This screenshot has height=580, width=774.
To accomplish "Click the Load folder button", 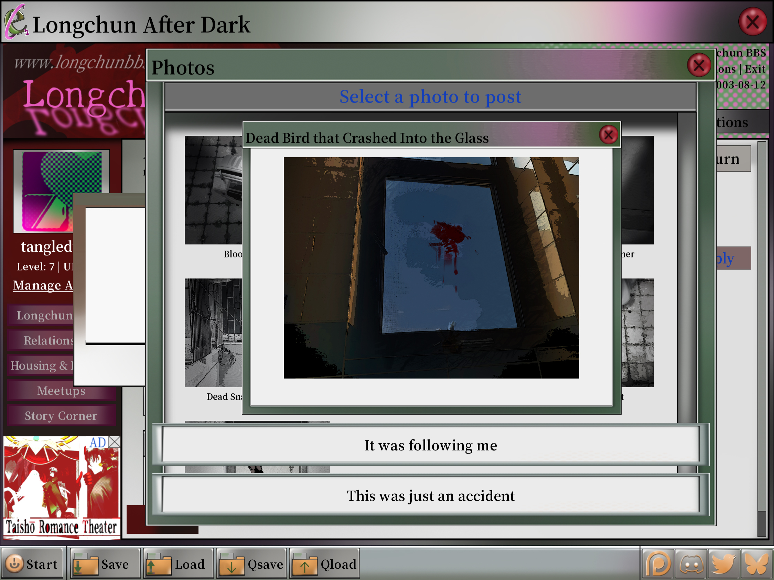I will click(178, 564).
